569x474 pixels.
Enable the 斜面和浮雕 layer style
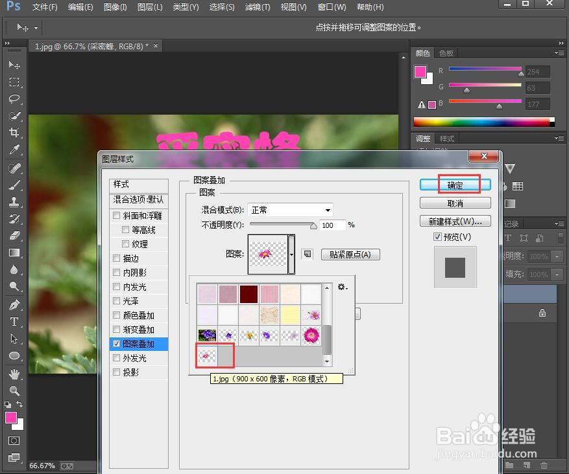(117, 215)
